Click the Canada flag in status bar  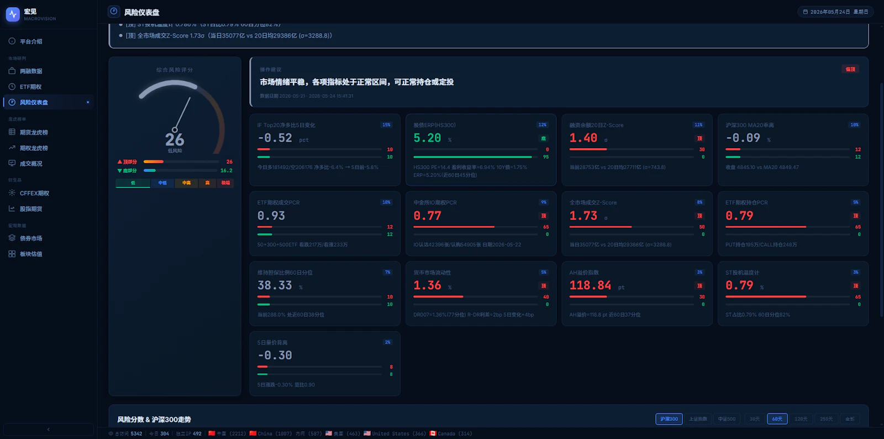tap(433, 433)
